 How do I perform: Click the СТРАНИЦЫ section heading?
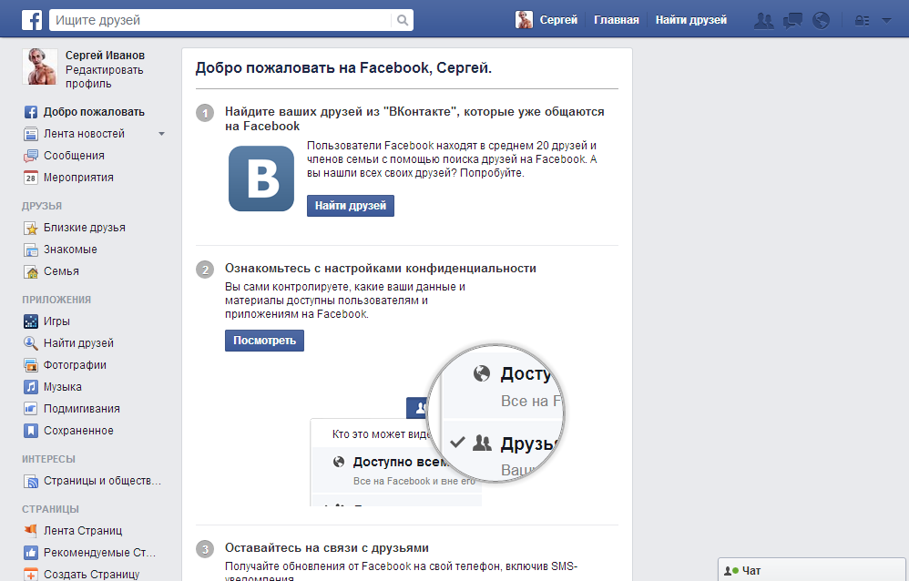point(50,509)
